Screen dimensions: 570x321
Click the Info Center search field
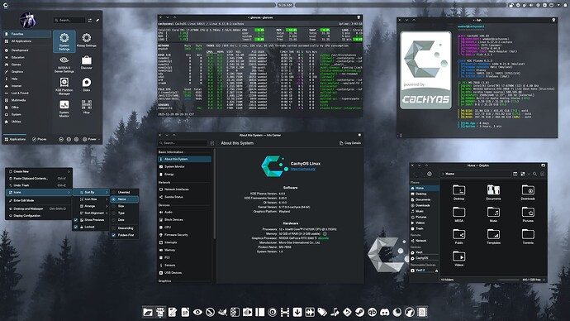coord(183,143)
